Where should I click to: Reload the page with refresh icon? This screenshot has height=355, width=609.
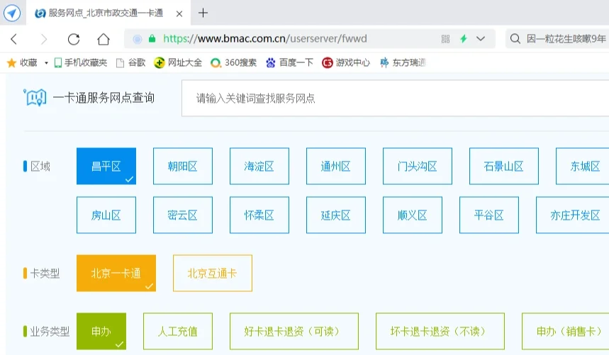[74, 39]
